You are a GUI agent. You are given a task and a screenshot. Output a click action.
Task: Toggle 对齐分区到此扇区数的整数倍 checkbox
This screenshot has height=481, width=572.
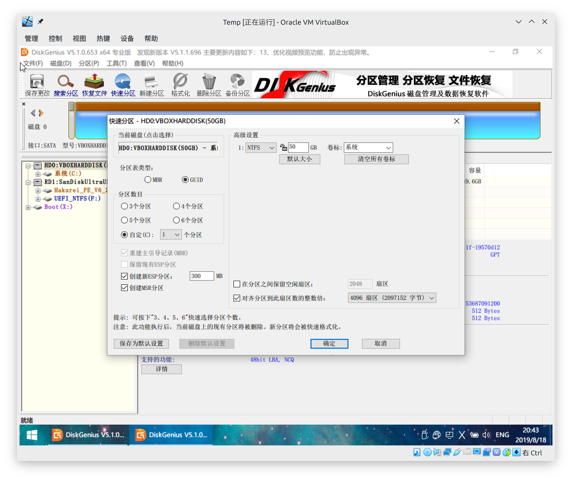[x=237, y=298]
